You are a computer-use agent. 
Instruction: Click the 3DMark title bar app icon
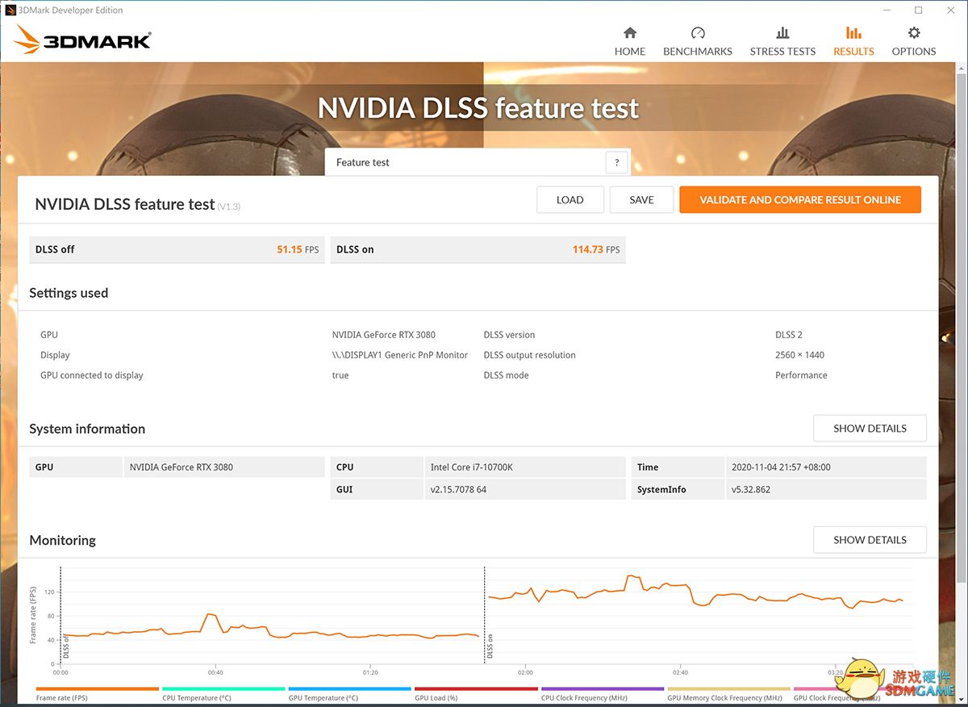click(x=10, y=10)
